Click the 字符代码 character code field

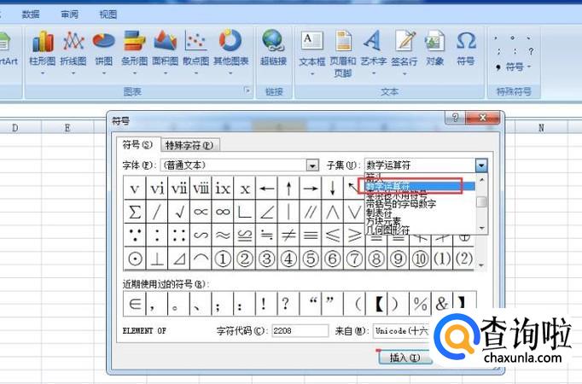[x=300, y=330]
